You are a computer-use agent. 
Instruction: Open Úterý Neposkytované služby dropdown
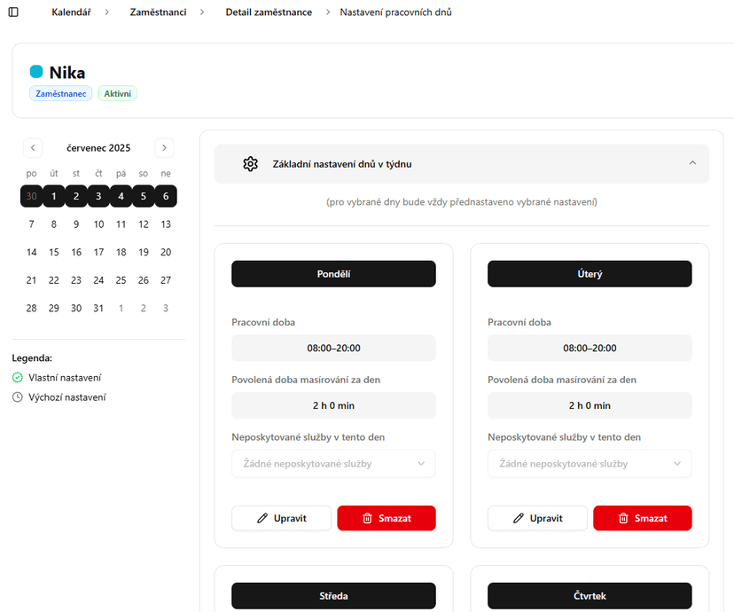coord(590,464)
